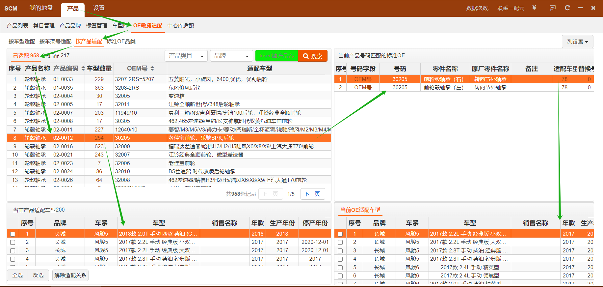The image size is (603, 287).
Task: Click the SCM logo
Action: [11, 8]
